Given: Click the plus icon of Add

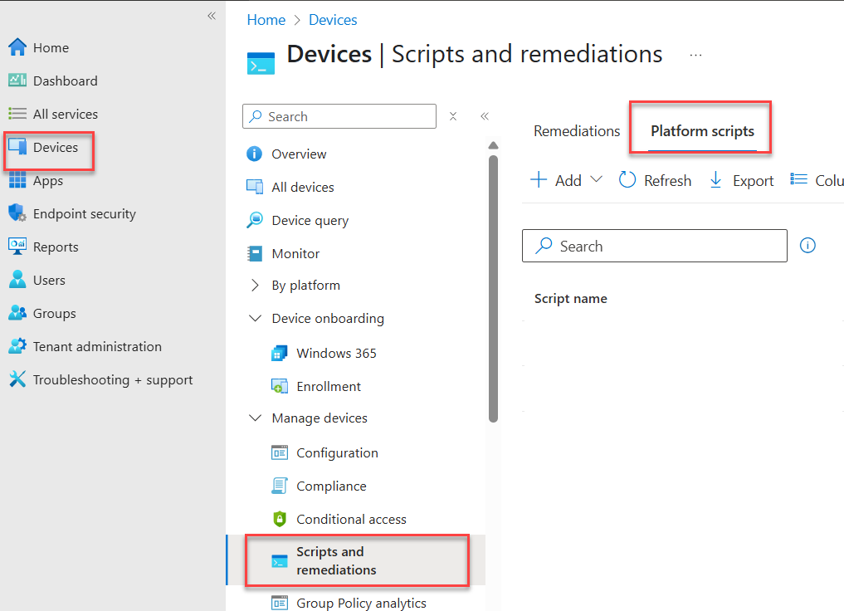Looking at the screenshot, I should pyautogui.click(x=539, y=180).
